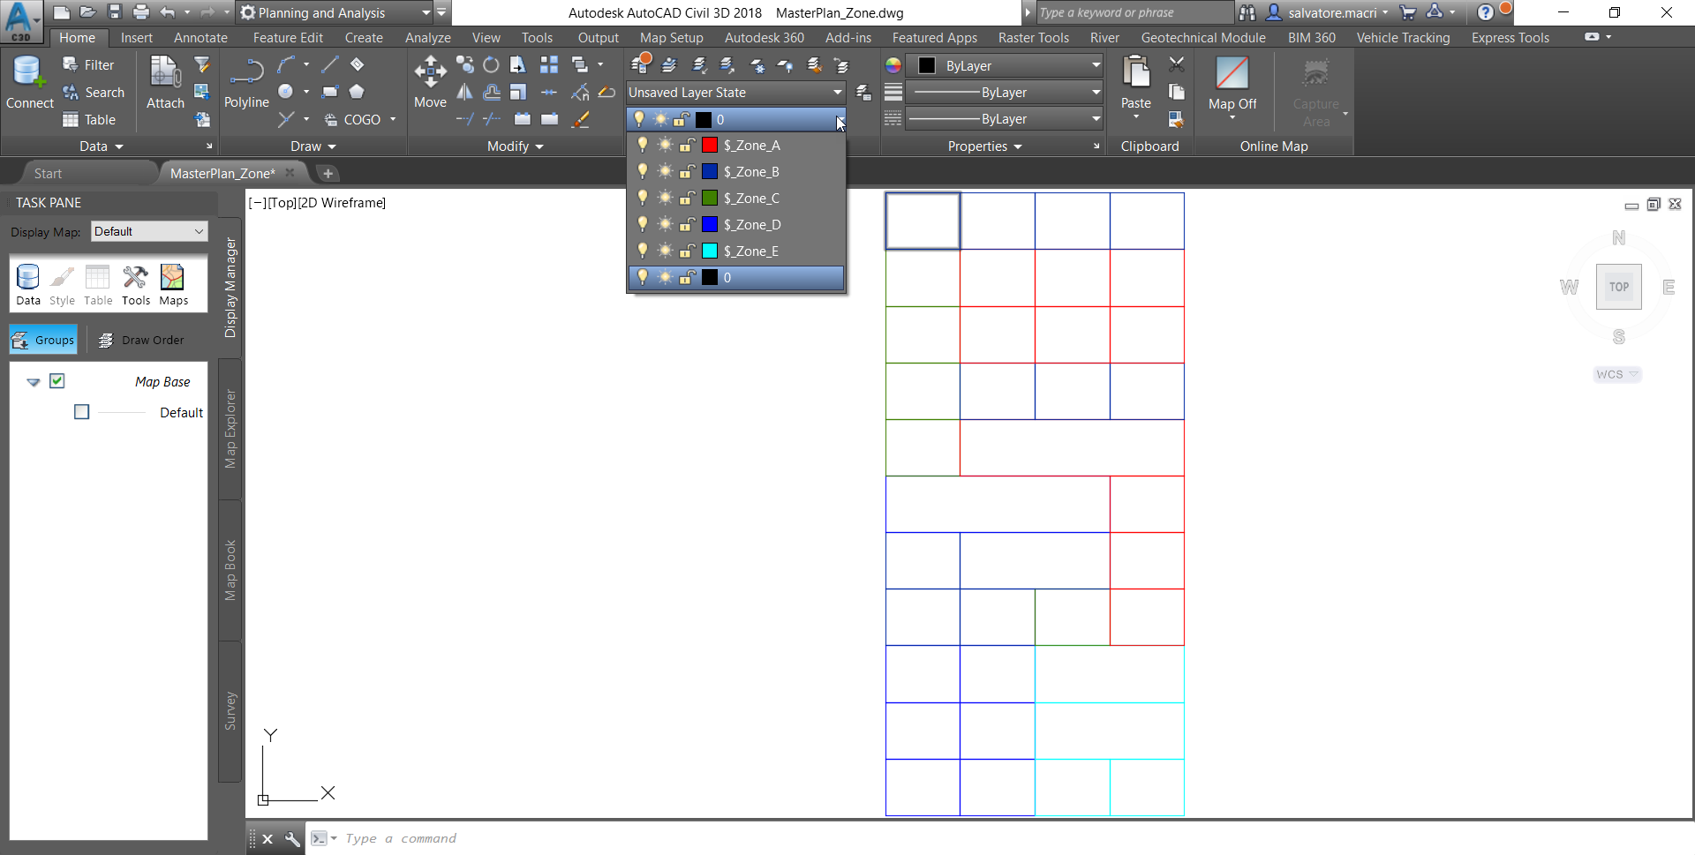Click the Polyline tool icon
This screenshot has height=855, width=1695.
tap(246, 72)
